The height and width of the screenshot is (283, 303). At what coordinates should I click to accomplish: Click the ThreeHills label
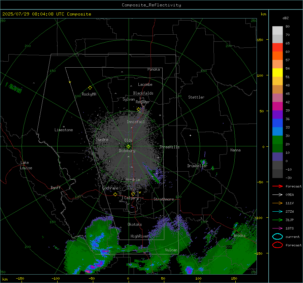pyautogui.click(x=169, y=147)
